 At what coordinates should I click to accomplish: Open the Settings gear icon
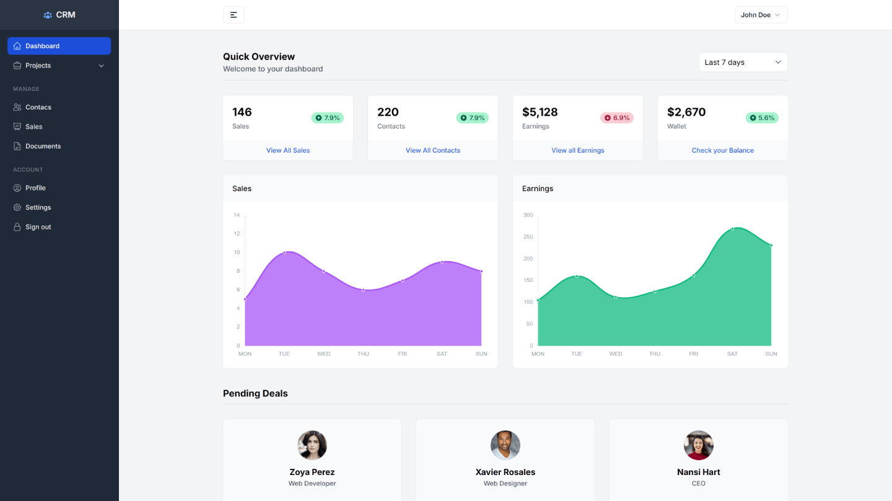tap(18, 207)
